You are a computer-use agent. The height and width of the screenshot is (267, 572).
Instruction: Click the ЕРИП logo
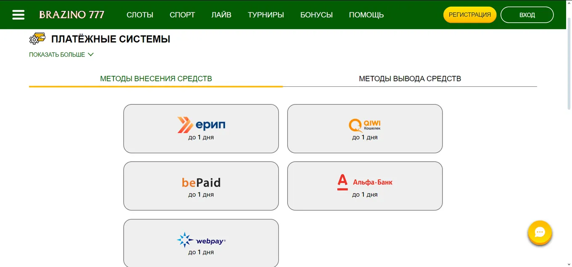click(201, 125)
